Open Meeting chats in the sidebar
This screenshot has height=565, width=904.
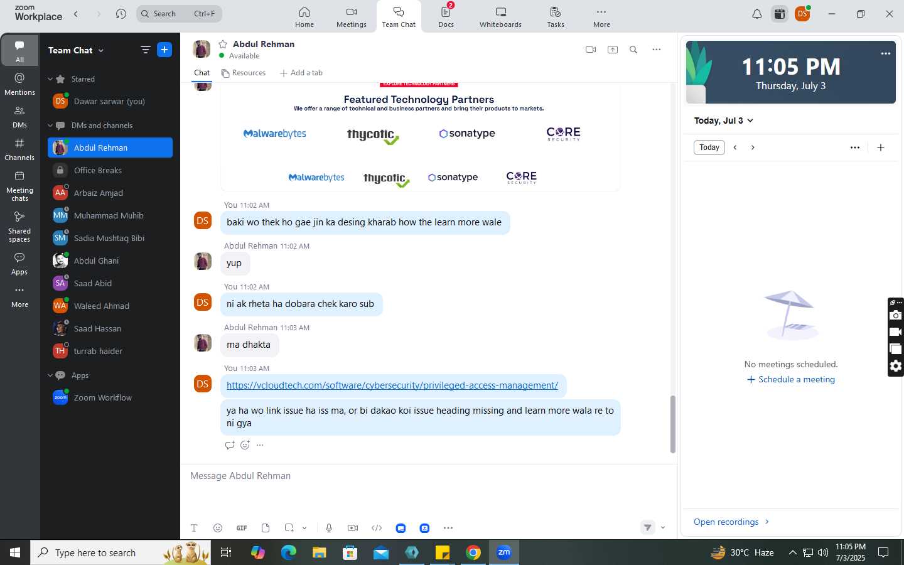[x=19, y=186]
